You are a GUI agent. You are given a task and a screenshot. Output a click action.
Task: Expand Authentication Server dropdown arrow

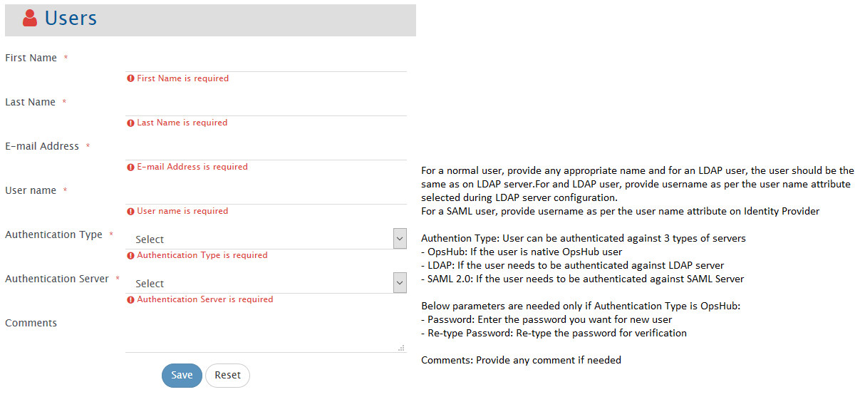coord(400,284)
